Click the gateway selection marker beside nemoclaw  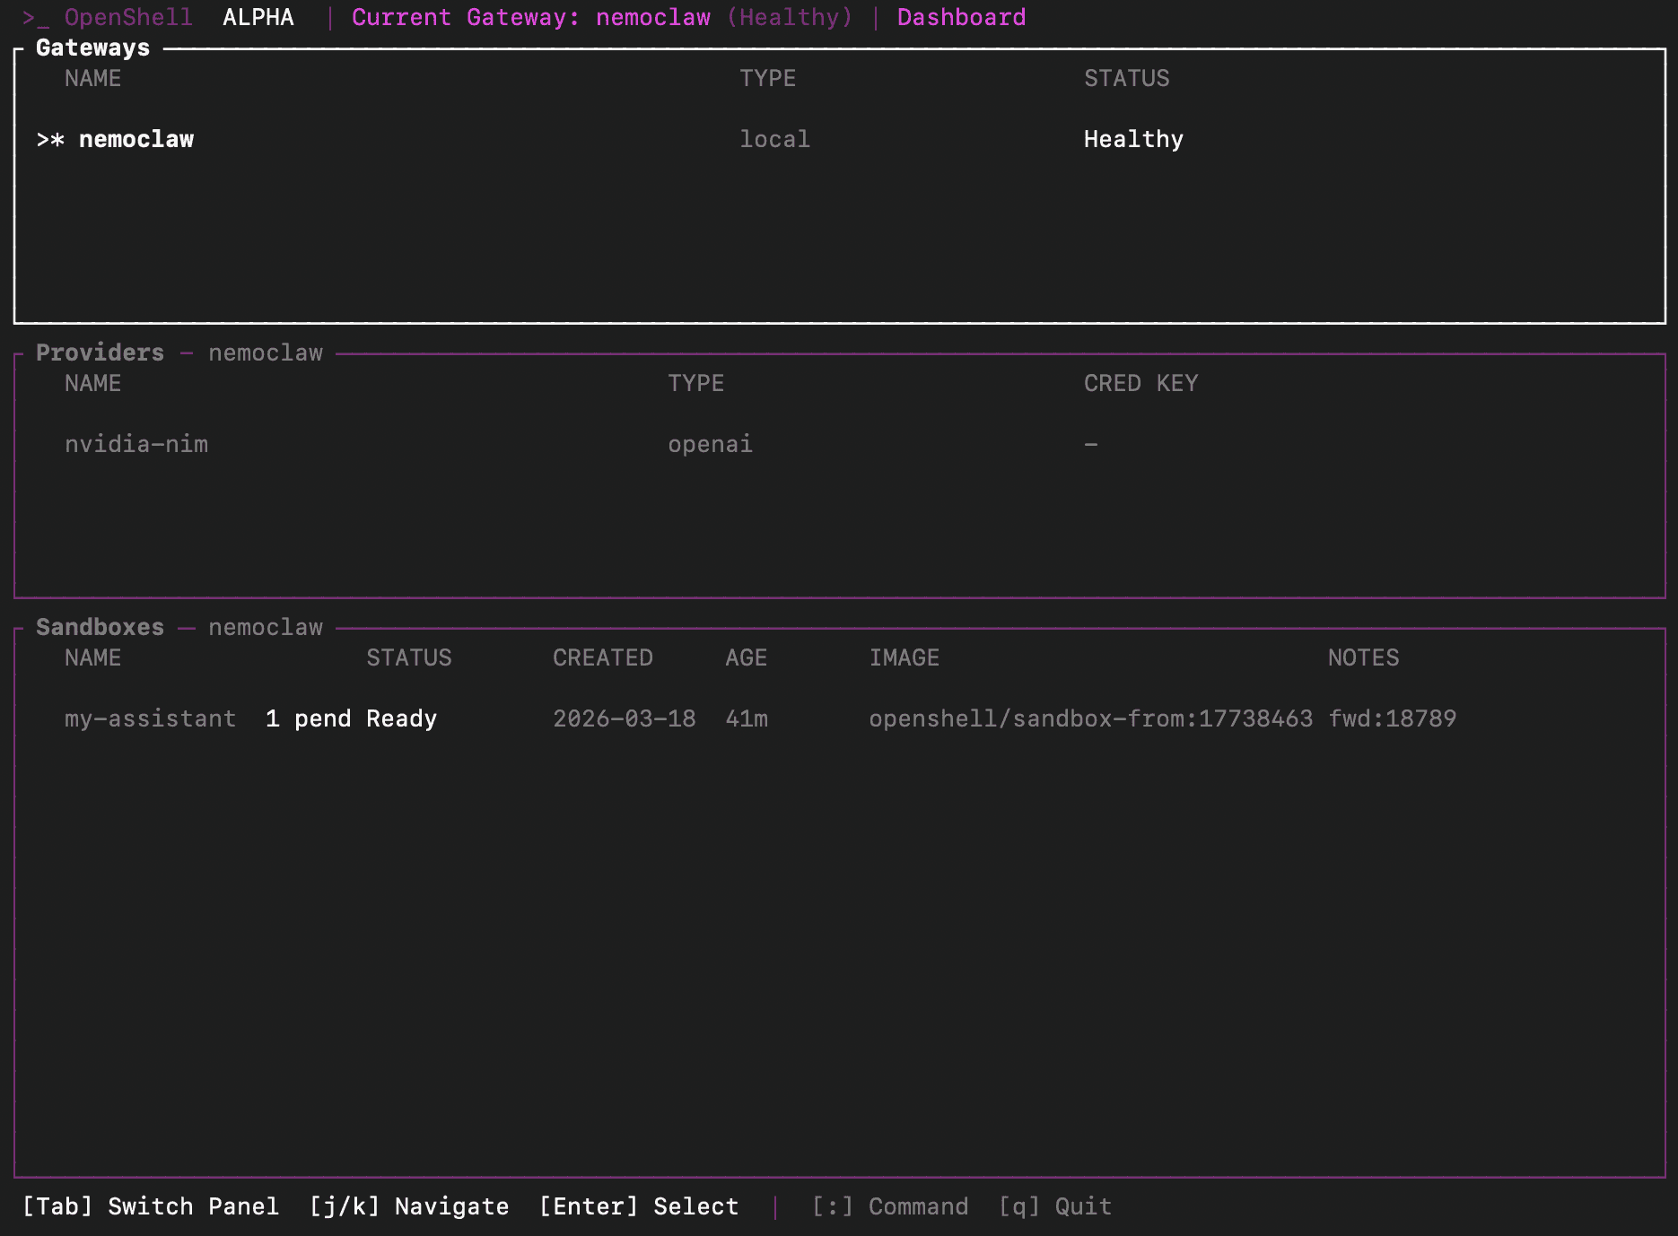point(49,139)
